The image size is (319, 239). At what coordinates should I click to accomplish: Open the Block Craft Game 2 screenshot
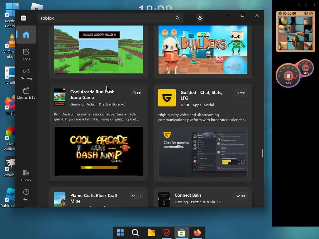click(x=98, y=49)
